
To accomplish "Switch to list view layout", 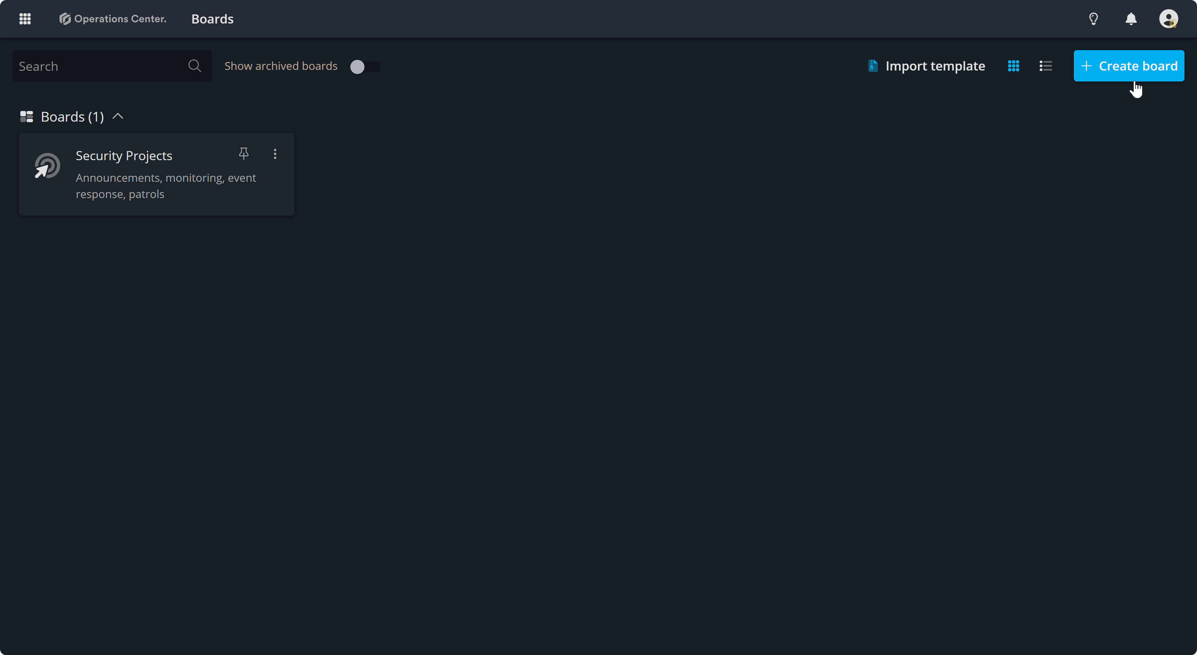I will coord(1046,66).
